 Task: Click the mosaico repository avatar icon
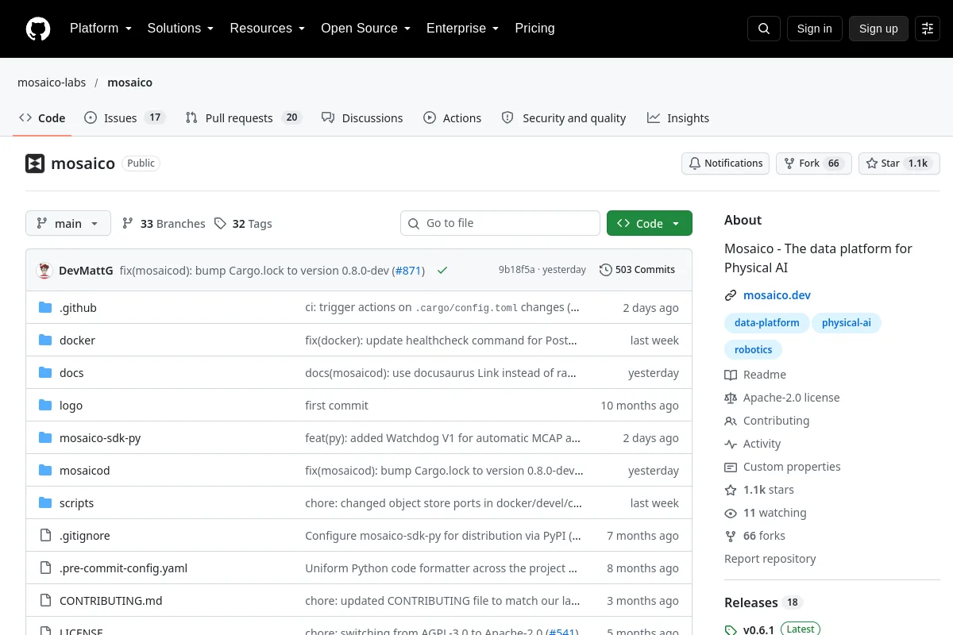(35, 164)
